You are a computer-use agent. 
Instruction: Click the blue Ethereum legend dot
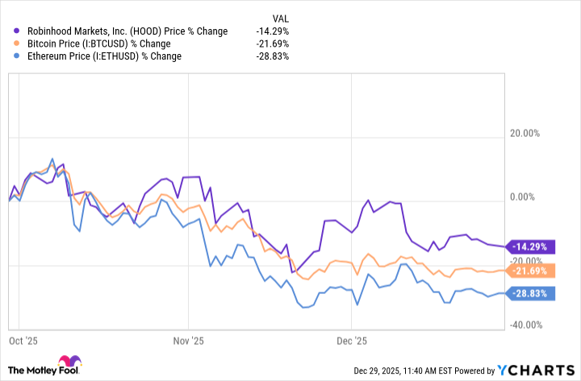19,56
